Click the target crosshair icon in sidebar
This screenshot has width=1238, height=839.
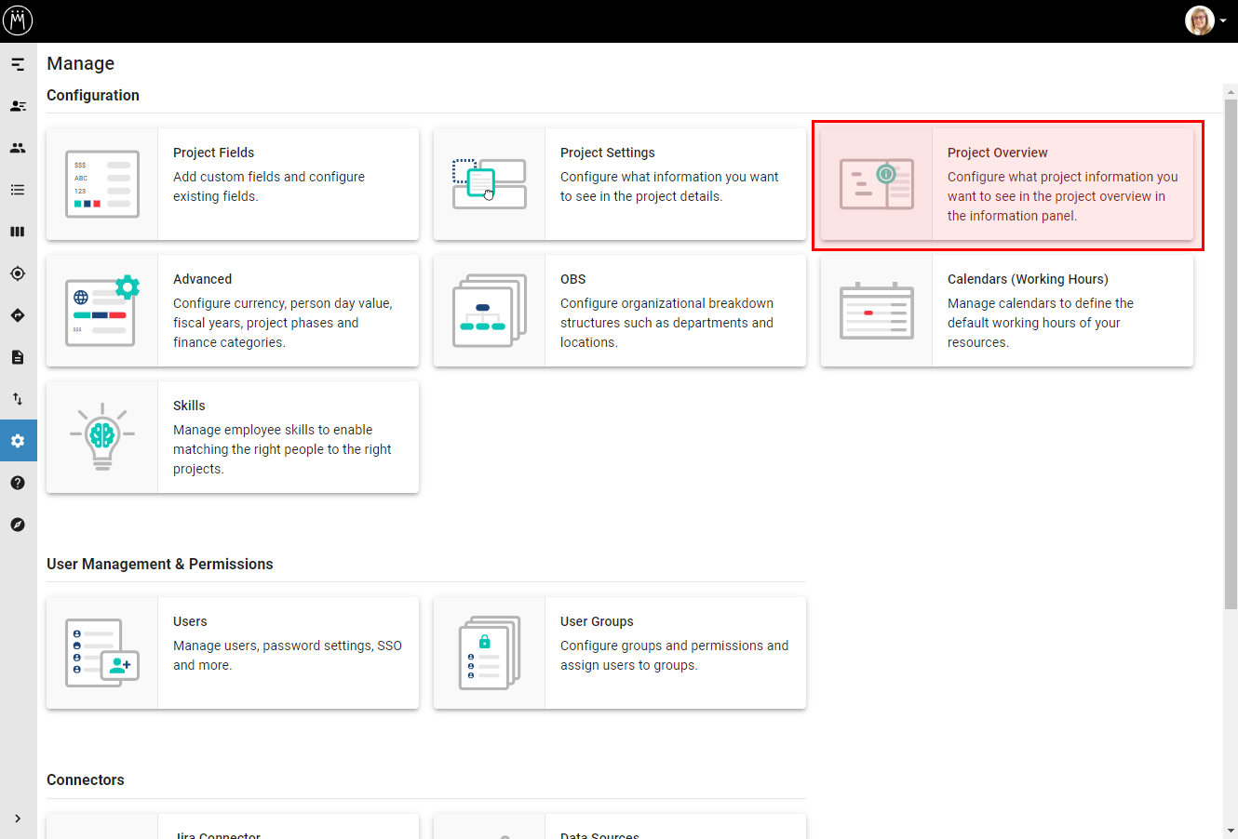tap(18, 273)
